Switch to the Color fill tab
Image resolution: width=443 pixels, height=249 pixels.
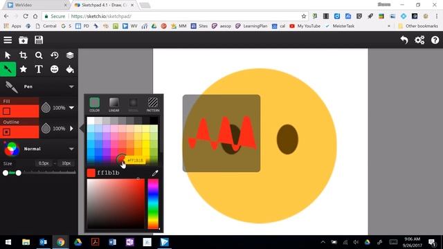(x=95, y=104)
